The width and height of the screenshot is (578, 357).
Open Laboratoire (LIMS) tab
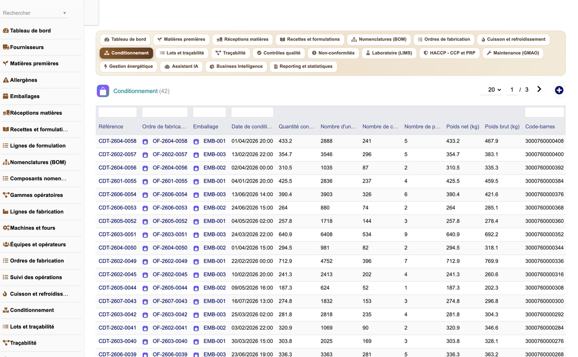pyautogui.click(x=389, y=53)
